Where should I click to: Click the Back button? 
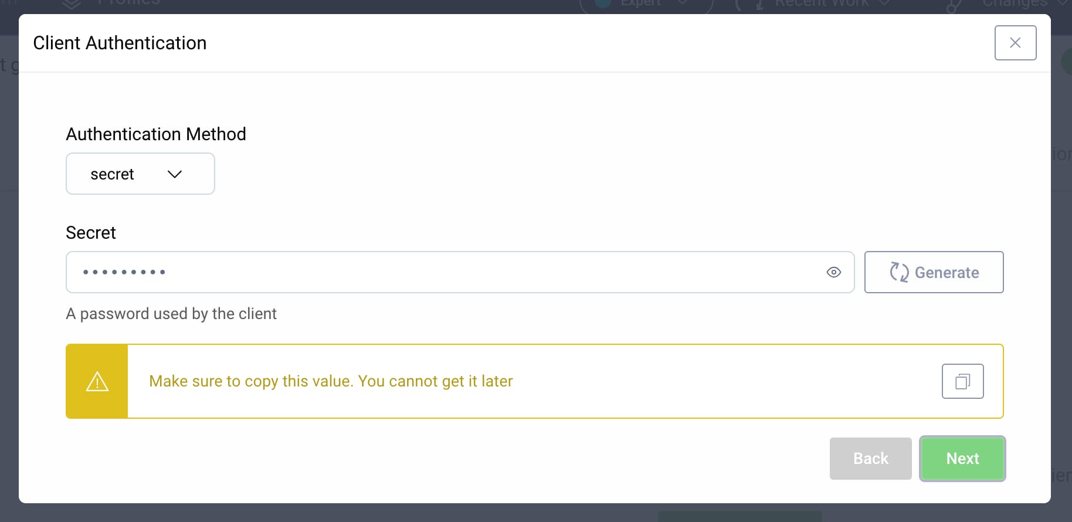[x=870, y=458]
